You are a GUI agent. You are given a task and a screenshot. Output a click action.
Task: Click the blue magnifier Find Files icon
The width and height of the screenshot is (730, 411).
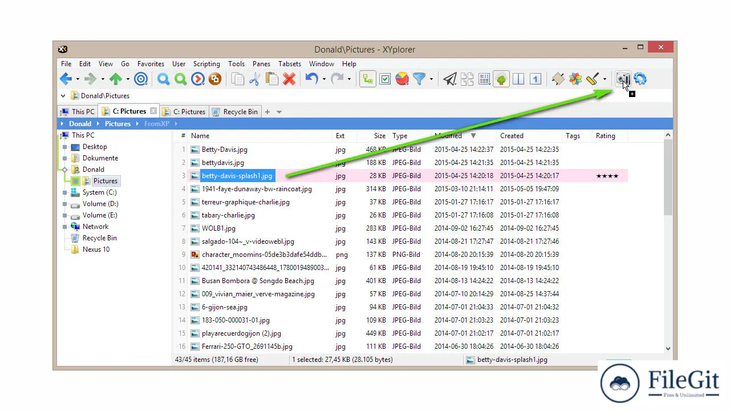click(x=164, y=79)
